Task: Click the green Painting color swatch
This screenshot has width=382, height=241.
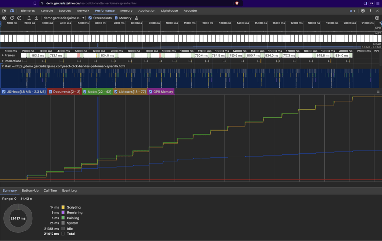Action: tap(63, 218)
